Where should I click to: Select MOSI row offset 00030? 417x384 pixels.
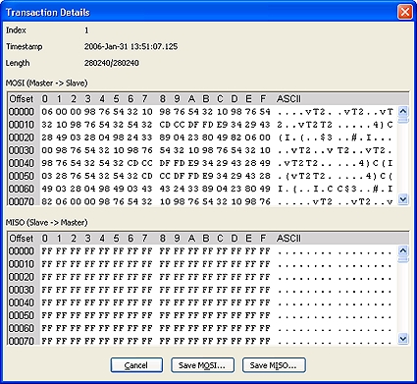22,150
